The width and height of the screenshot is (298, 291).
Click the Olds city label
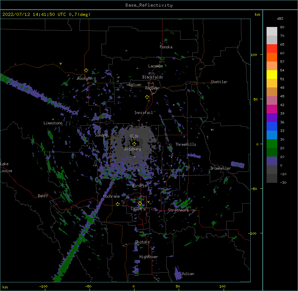[134, 136]
